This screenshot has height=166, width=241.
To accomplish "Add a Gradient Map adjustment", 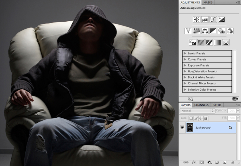I will pos(217,42).
